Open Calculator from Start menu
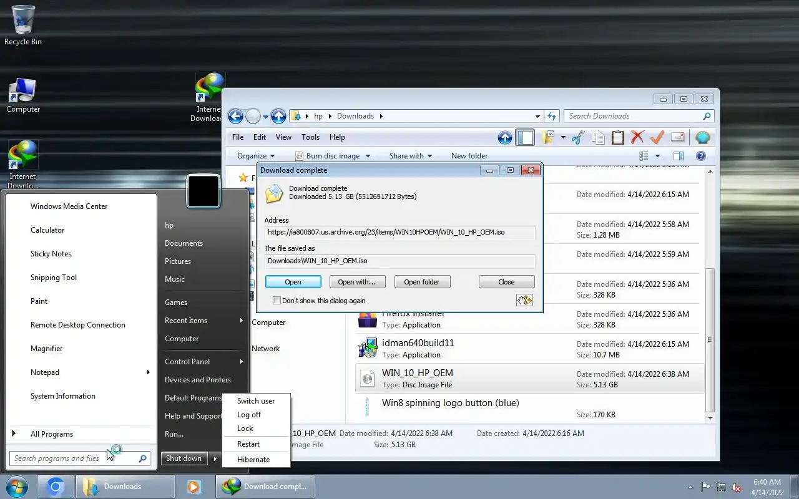 tap(47, 230)
